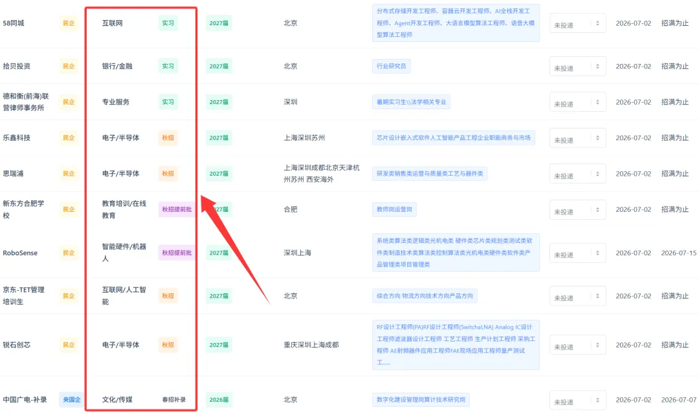Screen dimensions: 699x416
Task: Click the 秋招提前批 tag in the 新东方 row
Action: 177,209
